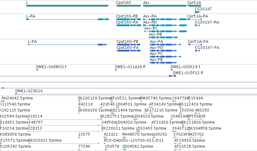
Task: Click the 150300 feature label
Action: click(187, 110)
